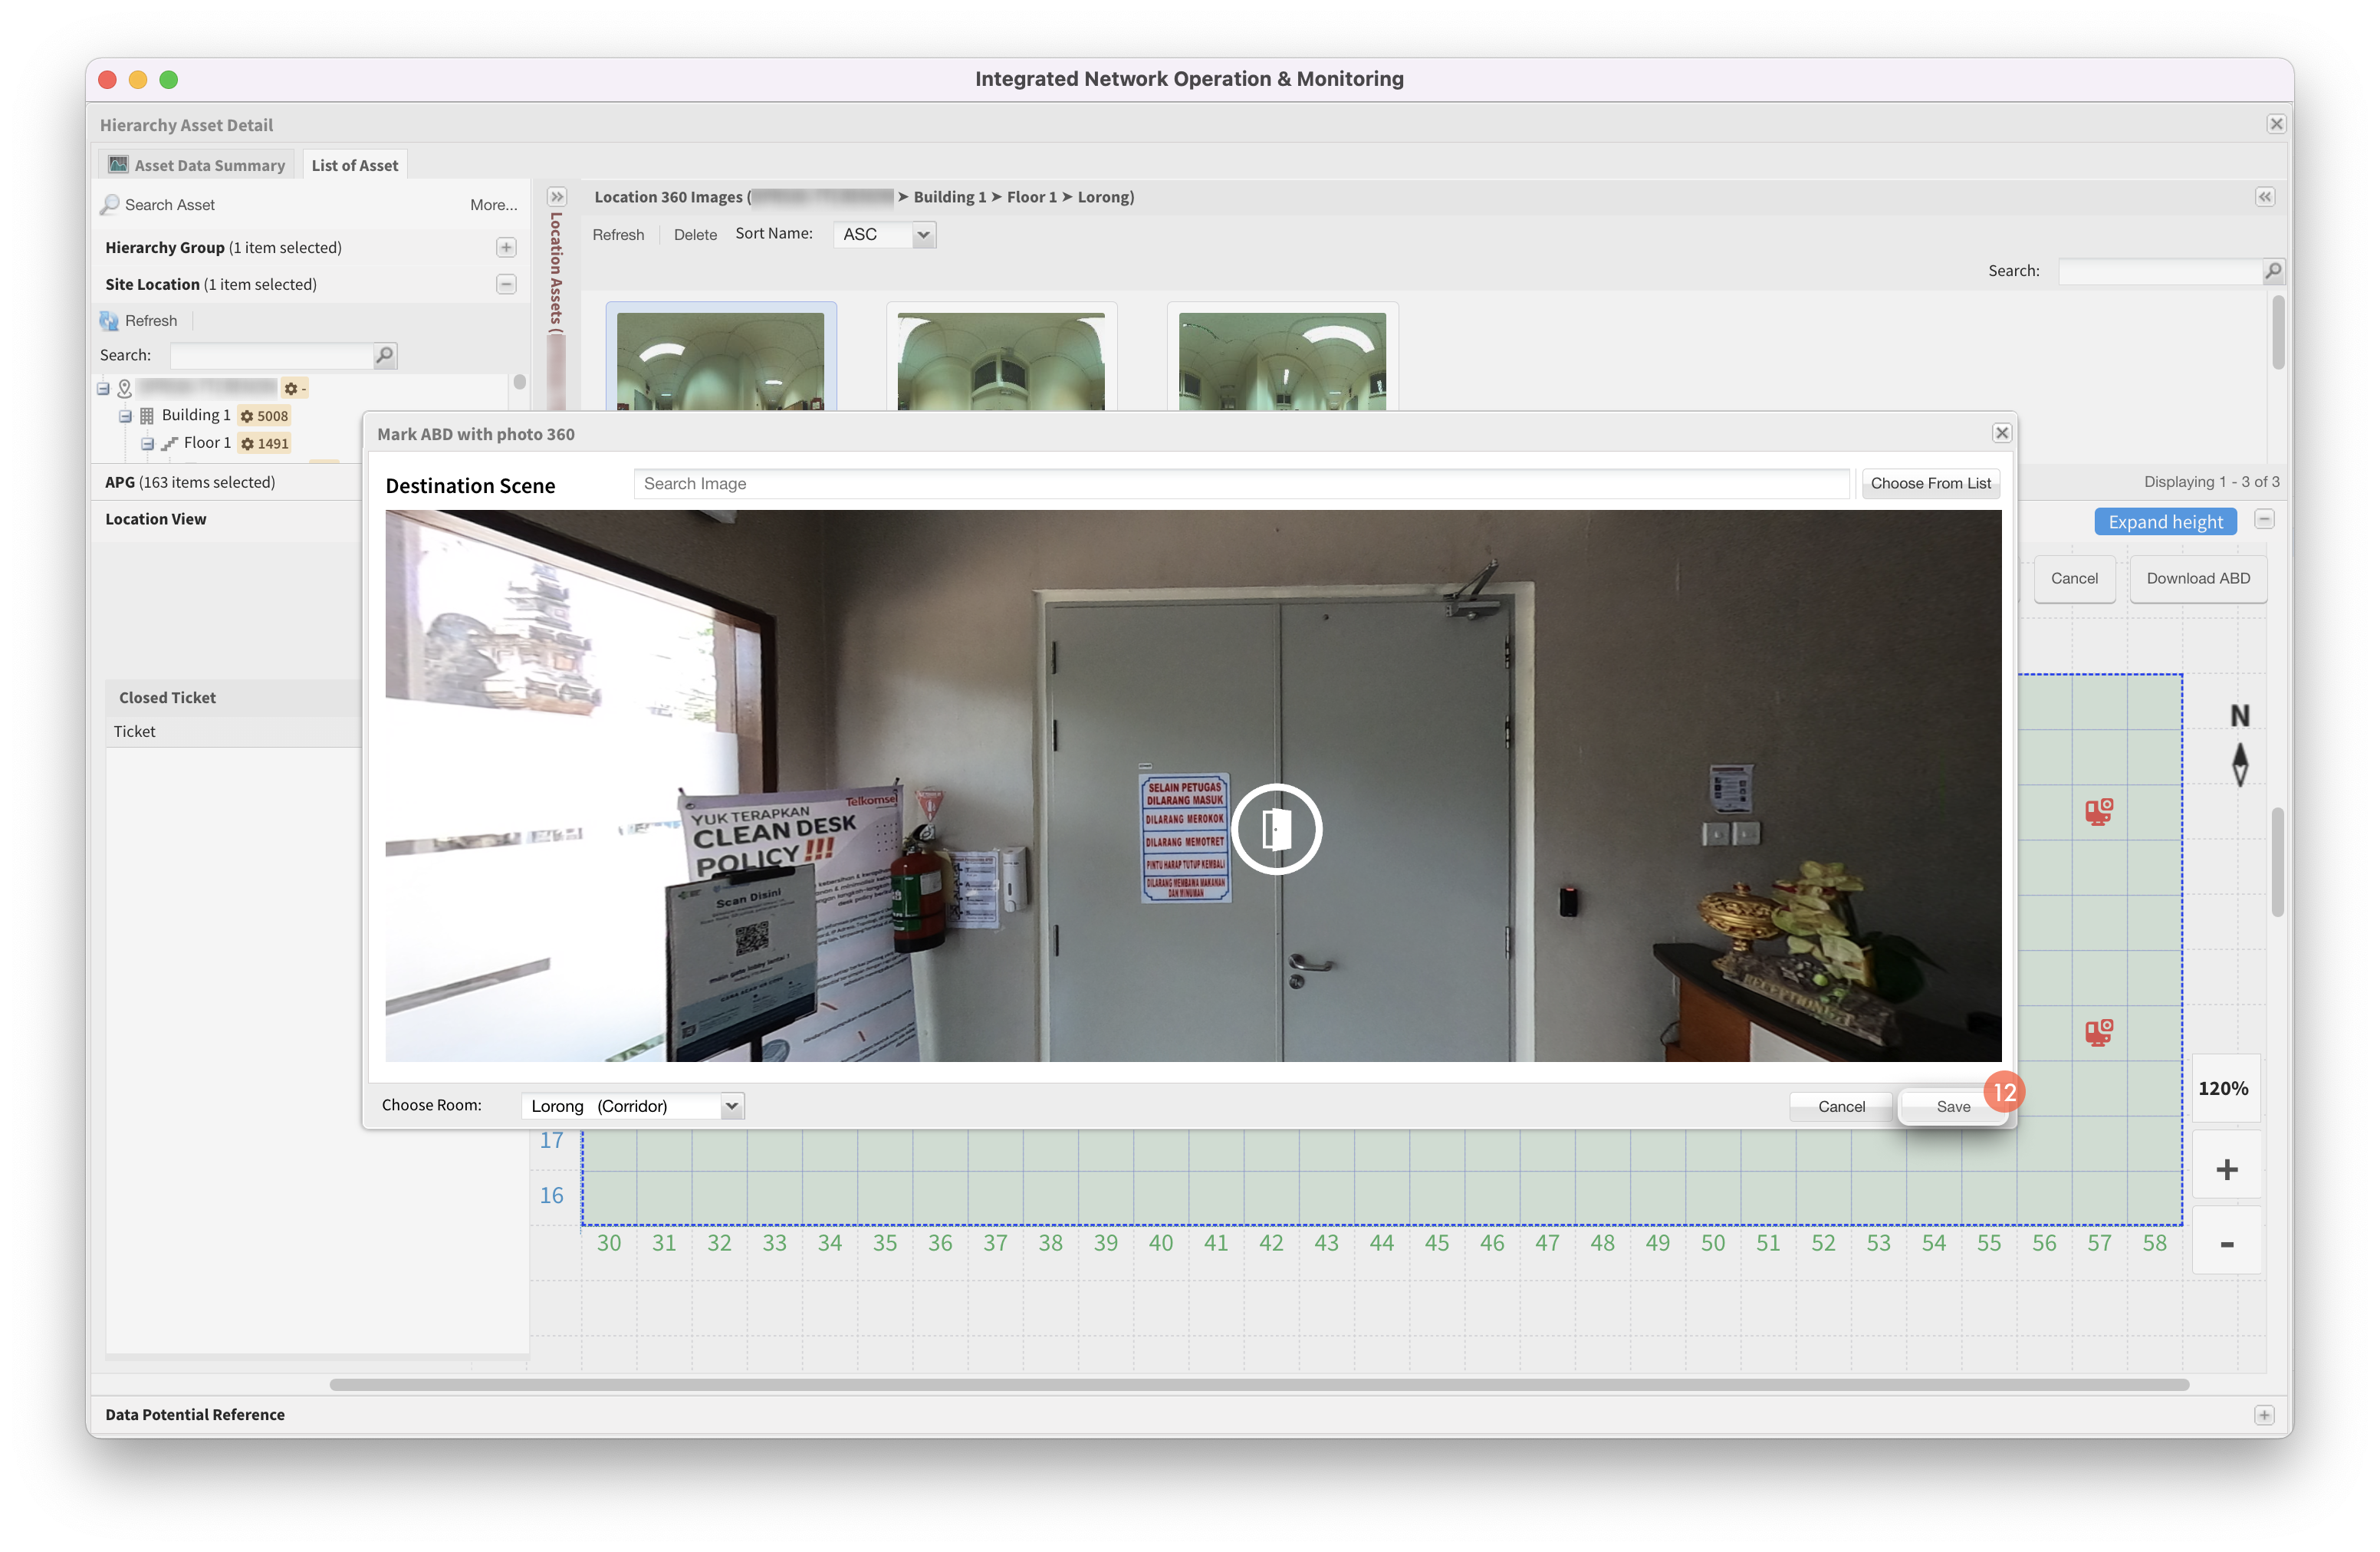Click the Download ABD button

tap(2197, 579)
